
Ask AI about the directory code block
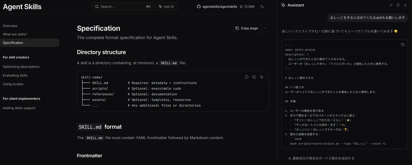tap(262, 77)
